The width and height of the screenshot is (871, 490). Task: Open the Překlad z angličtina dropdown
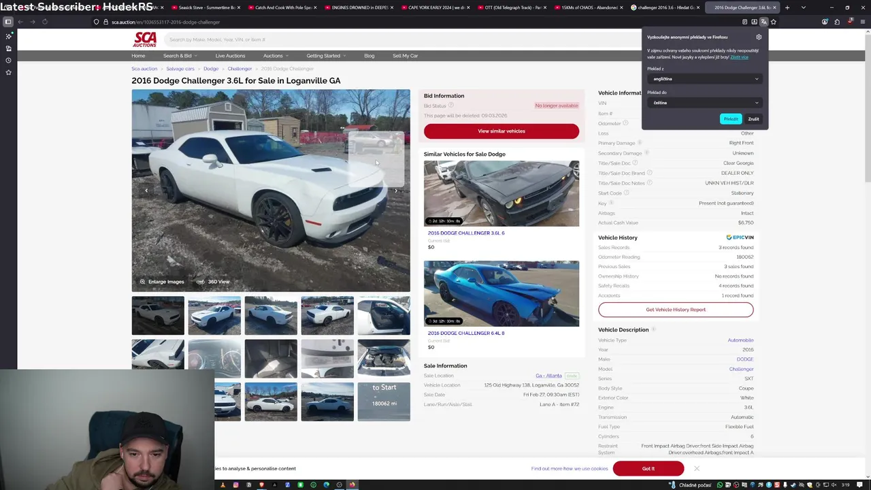click(x=704, y=79)
